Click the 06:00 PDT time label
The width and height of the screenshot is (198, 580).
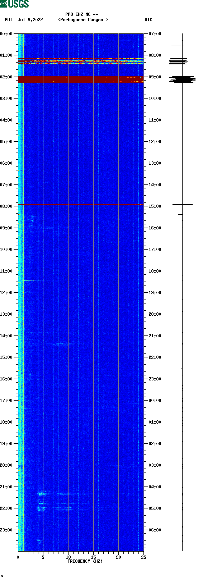tap(6, 163)
